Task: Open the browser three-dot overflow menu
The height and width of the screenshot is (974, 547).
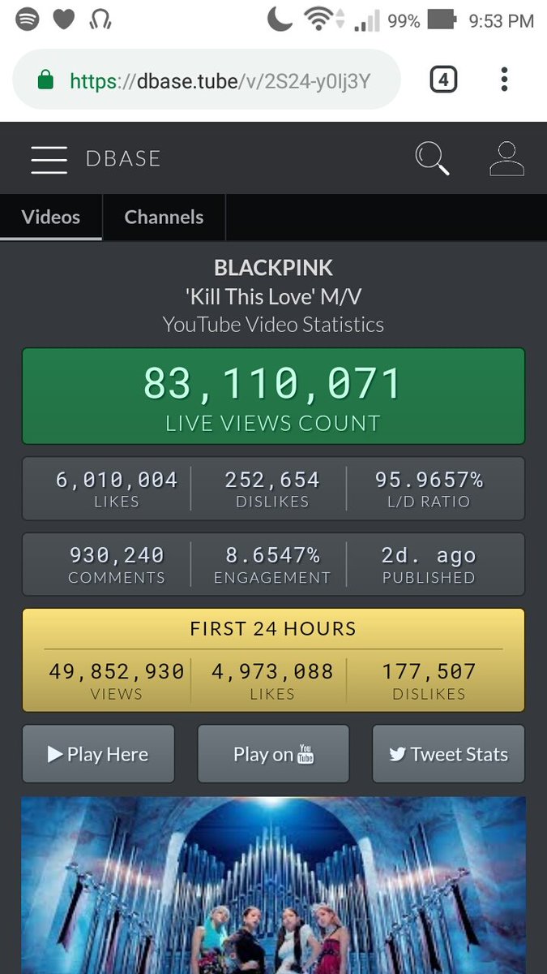Action: tap(504, 80)
